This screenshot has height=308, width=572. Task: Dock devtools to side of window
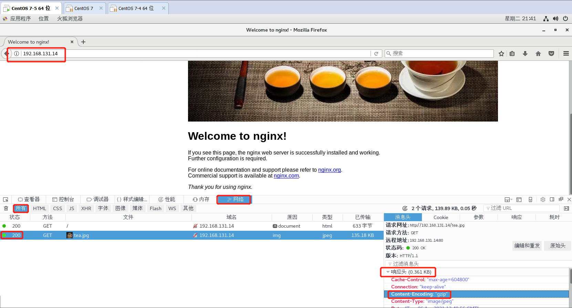click(x=552, y=199)
